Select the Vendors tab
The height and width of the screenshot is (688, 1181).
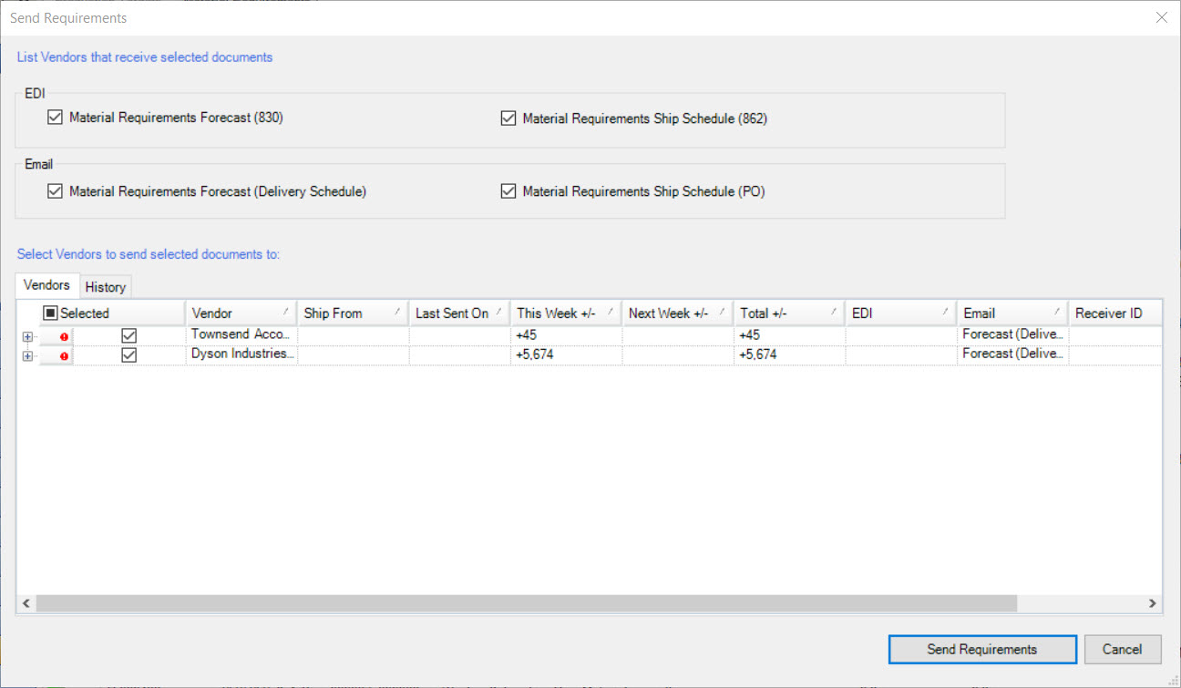pyautogui.click(x=47, y=285)
